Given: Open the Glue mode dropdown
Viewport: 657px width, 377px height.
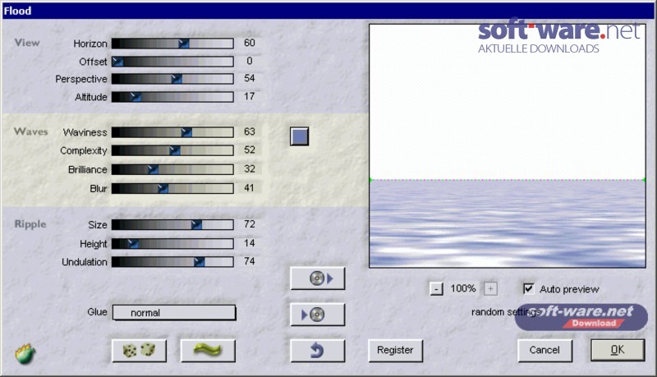Looking at the screenshot, I should (174, 313).
